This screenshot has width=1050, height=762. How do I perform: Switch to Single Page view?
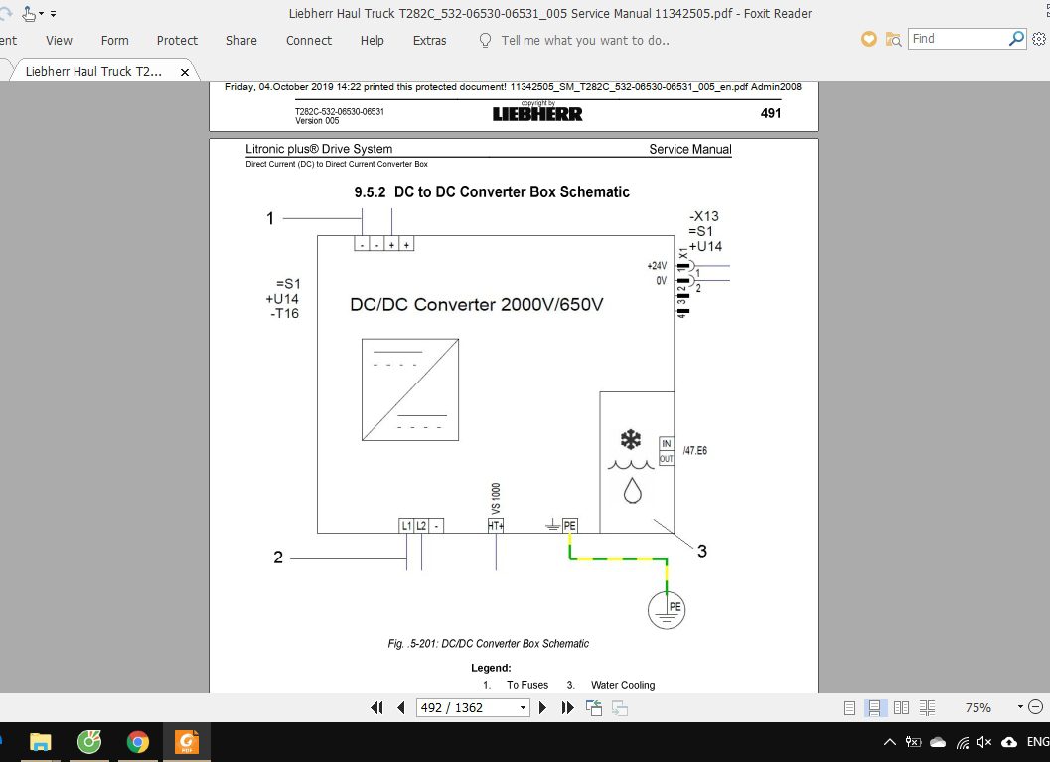coord(849,707)
